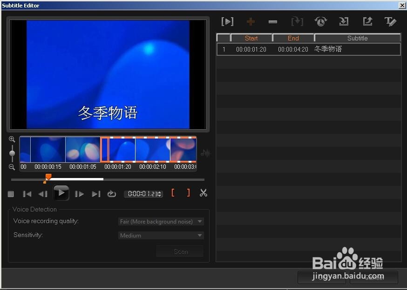
Task: Add a new subtitle with the plus icon
Action: point(251,21)
